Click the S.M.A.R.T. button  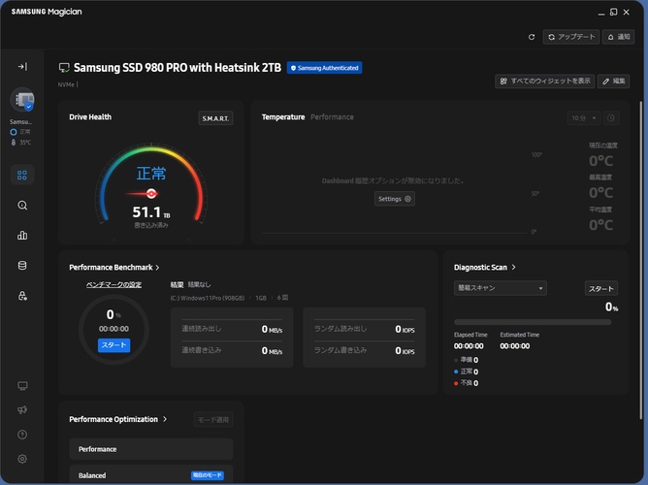pos(215,118)
